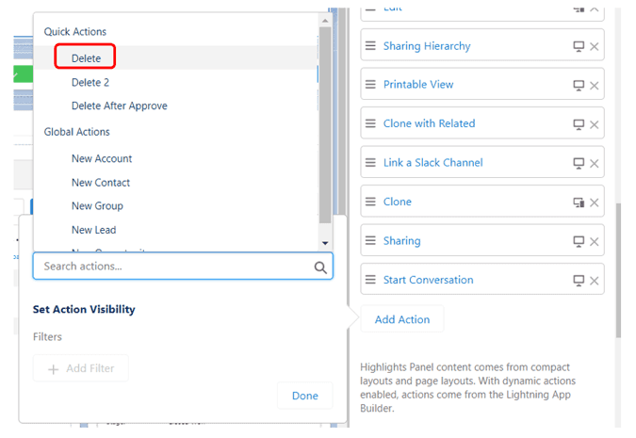Screen dimensions: 636x438
Task: Remove the Sharing Hierarchy action
Action: pyautogui.click(x=595, y=47)
